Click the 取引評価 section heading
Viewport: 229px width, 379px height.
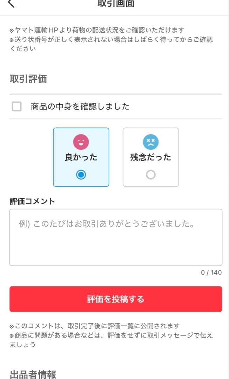pos(28,79)
